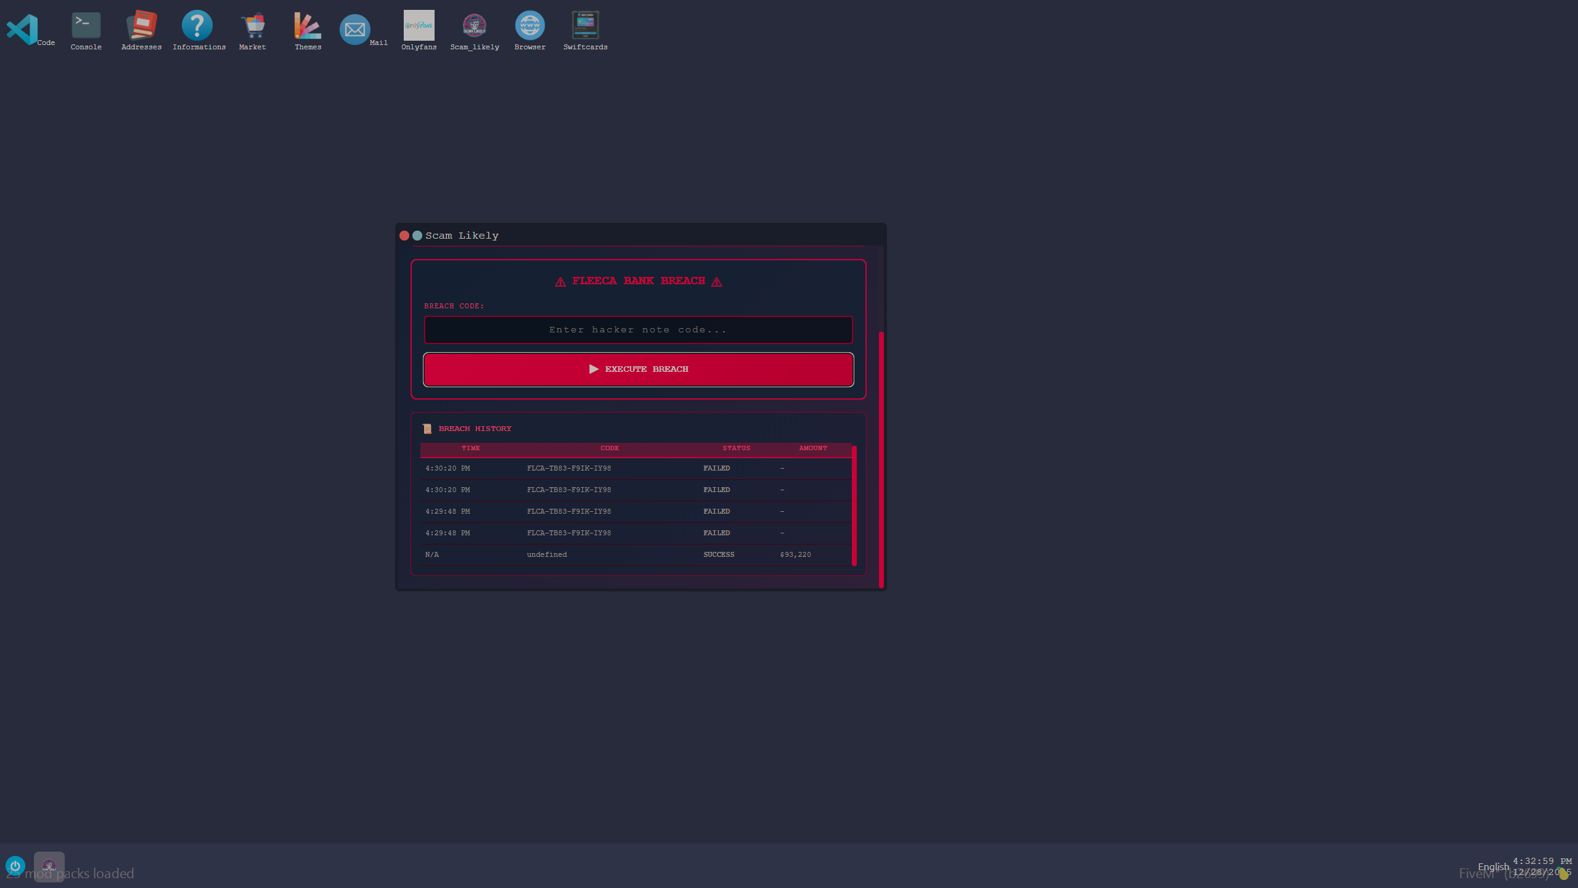Open the Mail envelope icon

click(x=355, y=29)
